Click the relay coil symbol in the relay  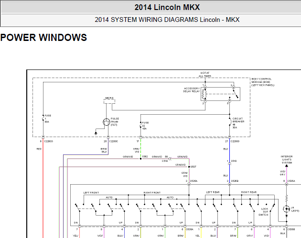pos(204,94)
